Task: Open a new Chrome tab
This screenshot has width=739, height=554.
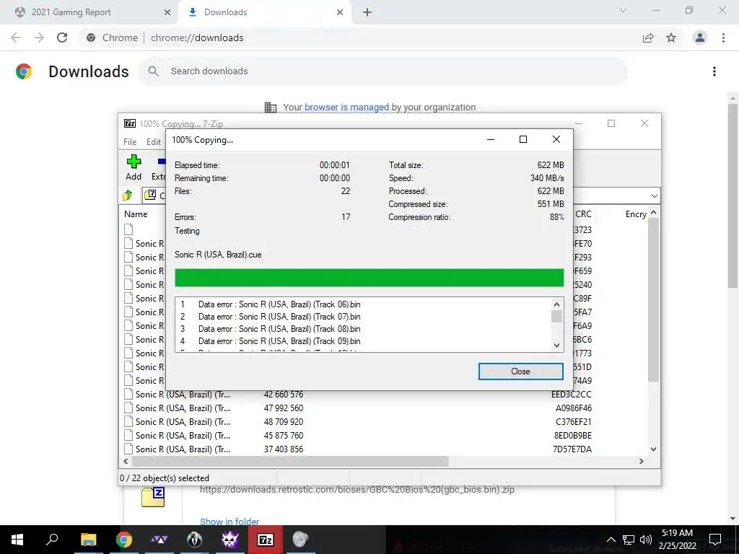Action: point(367,12)
